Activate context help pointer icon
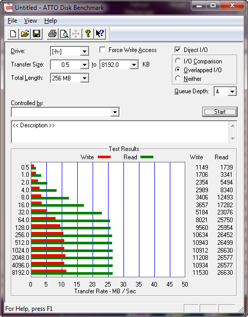The height and width of the screenshot is (317, 248). click(100, 34)
